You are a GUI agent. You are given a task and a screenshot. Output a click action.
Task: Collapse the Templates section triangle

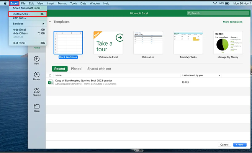pos(50,22)
